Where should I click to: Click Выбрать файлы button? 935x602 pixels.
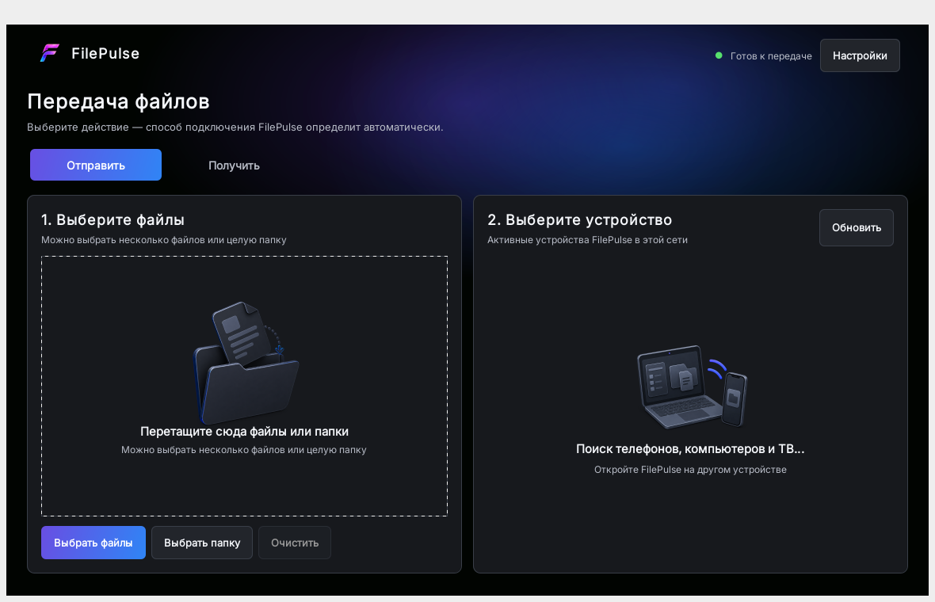[x=93, y=543]
